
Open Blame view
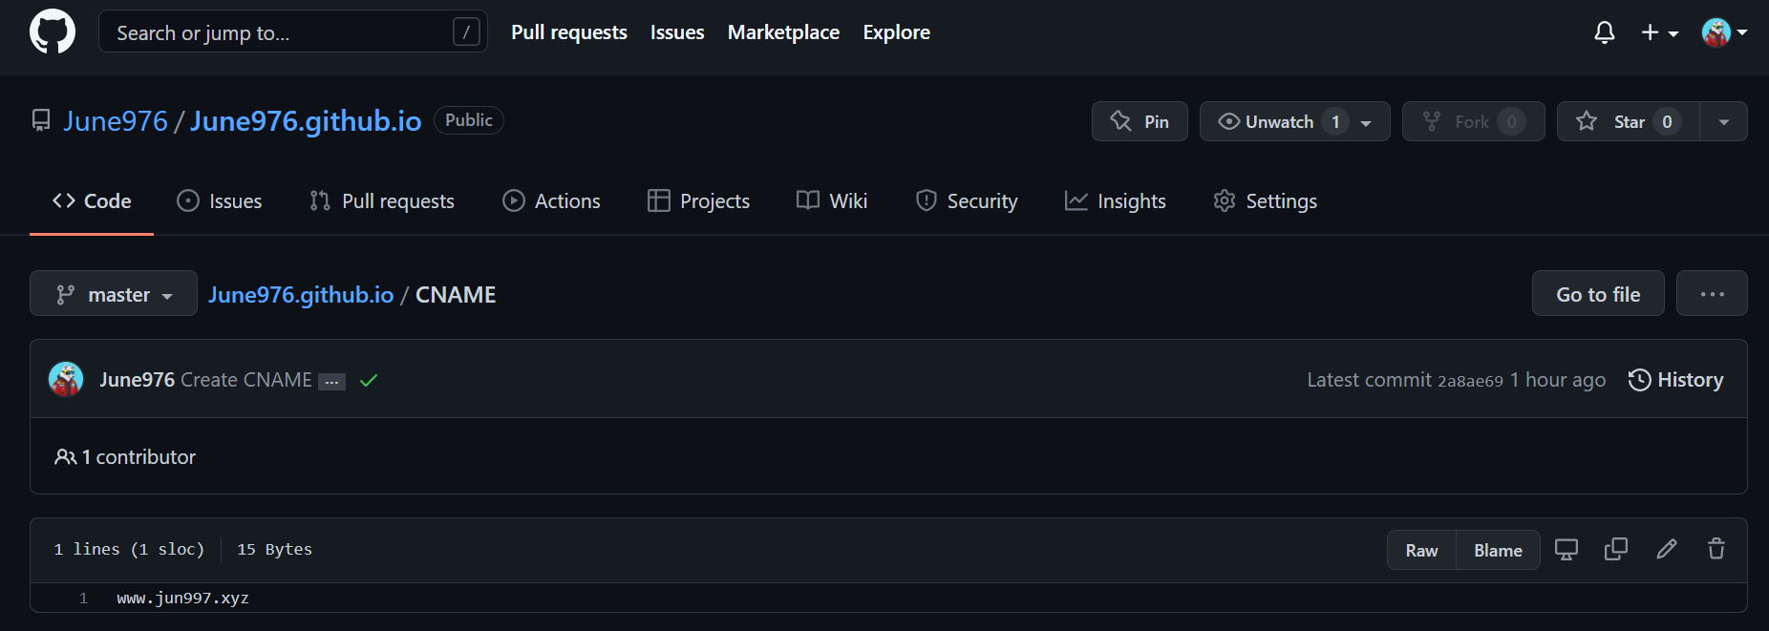click(x=1498, y=551)
